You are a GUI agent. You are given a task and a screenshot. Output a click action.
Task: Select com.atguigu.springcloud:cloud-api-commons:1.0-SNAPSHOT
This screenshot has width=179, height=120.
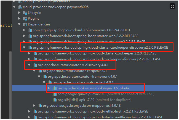coord(82,30)
